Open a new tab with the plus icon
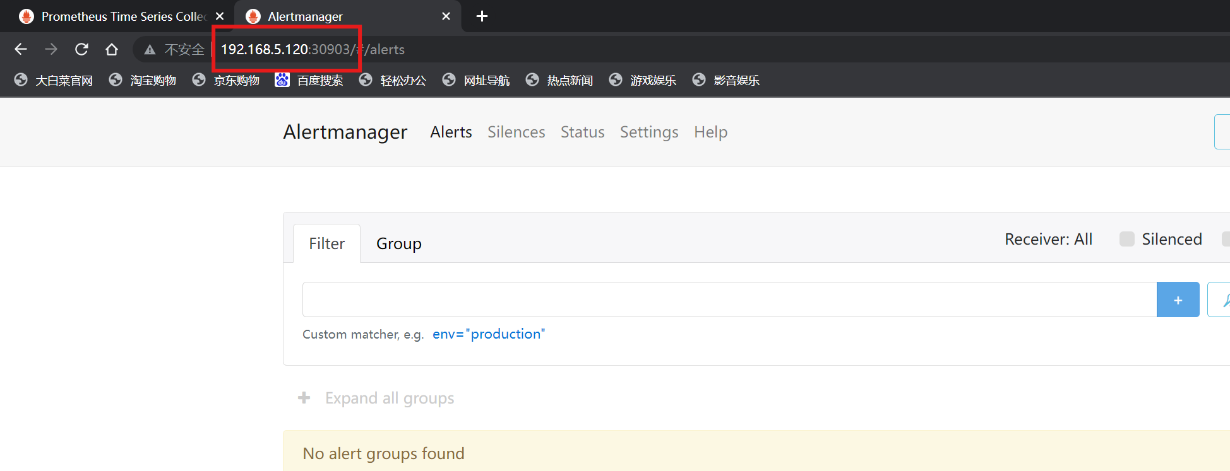This screenshot has height=471, width=1230. [x=482, y=16]
